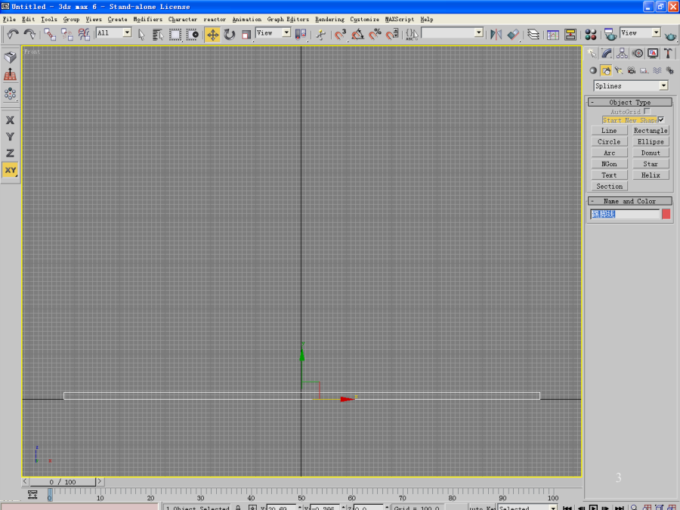Open the Modifiers menu
The height and width of the screenshot is (510, 680).
148,19
